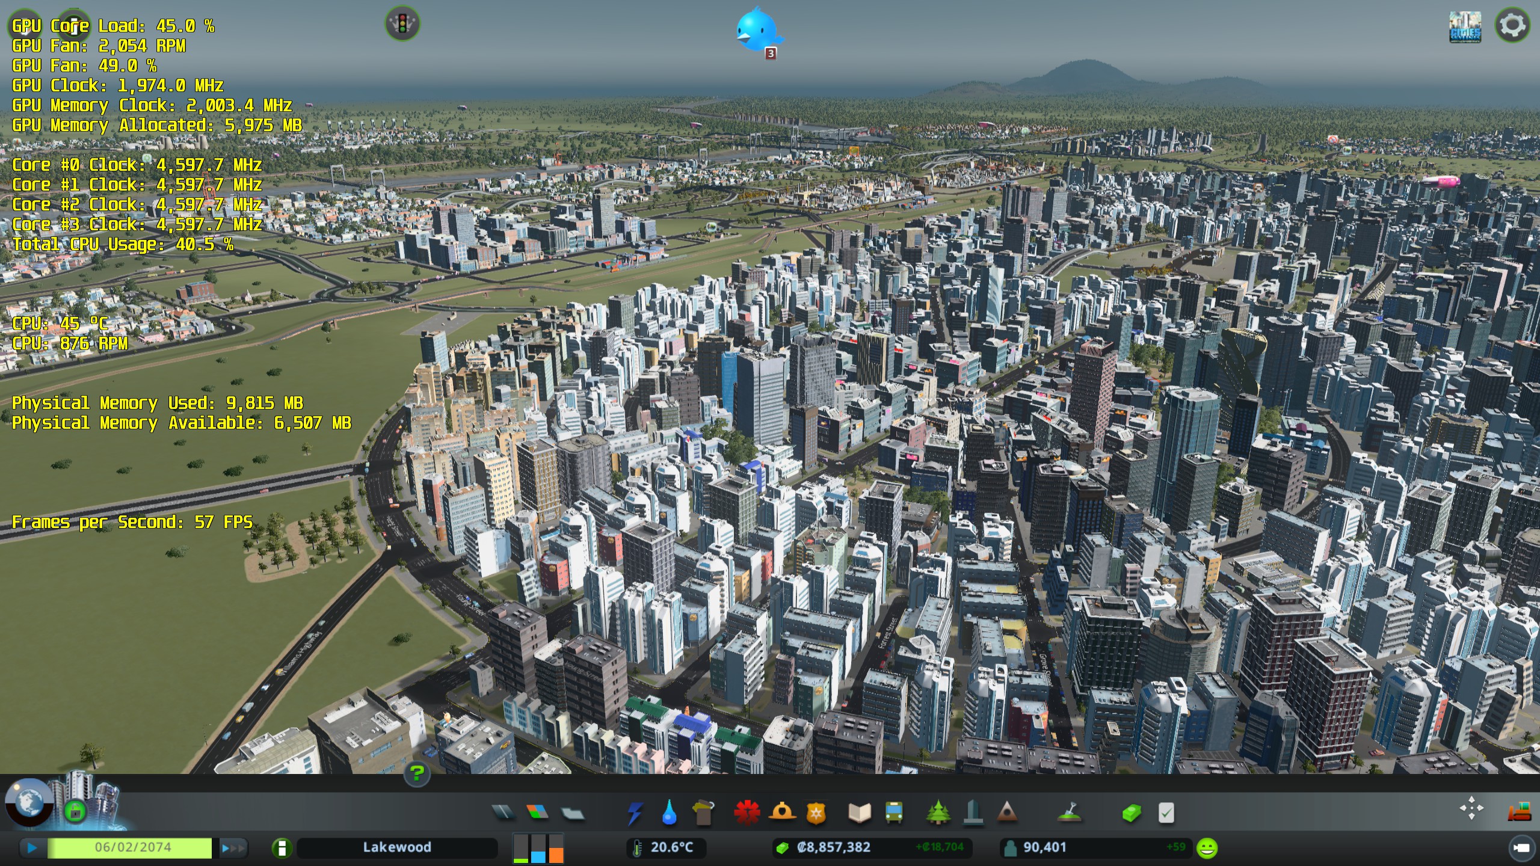The image size is (1540, 866).
Task: Open the Police department menu
Action: [x=816, y=813]
